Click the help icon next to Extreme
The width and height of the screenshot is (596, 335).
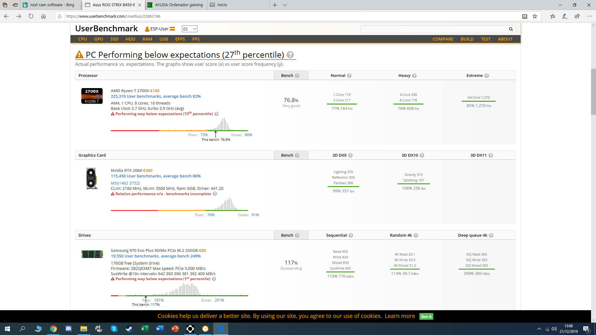click(487, 76)
